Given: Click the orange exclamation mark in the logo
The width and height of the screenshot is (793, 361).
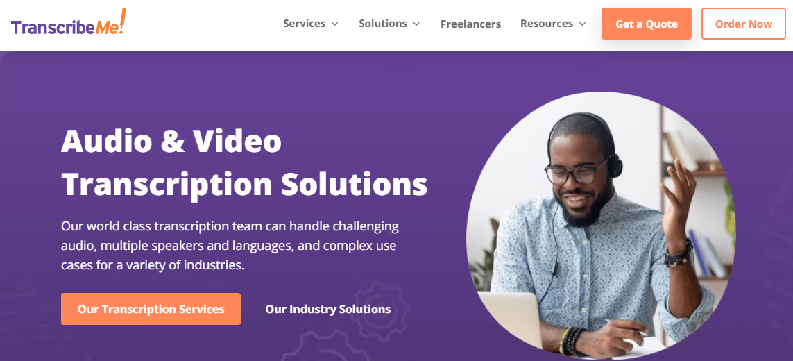Looking at the screenshot, I should click(x=121, y=20).
